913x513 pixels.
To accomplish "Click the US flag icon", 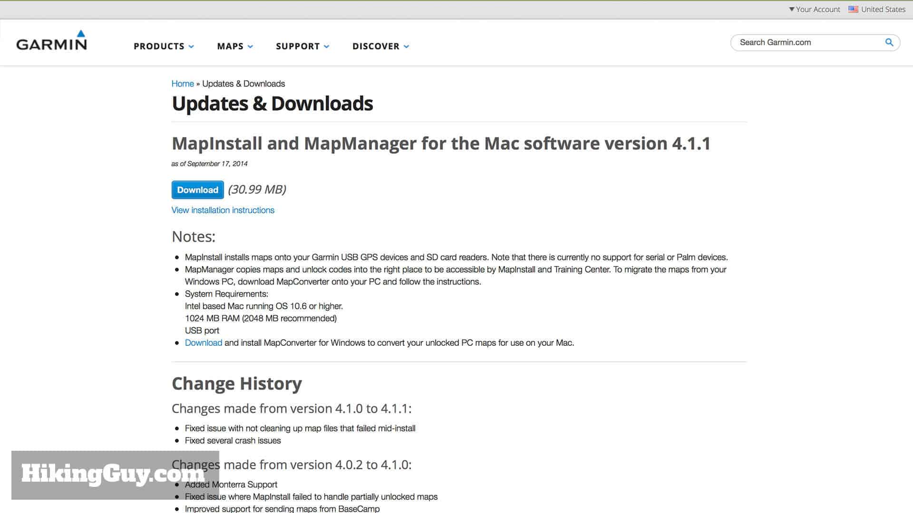I will 853,9.
